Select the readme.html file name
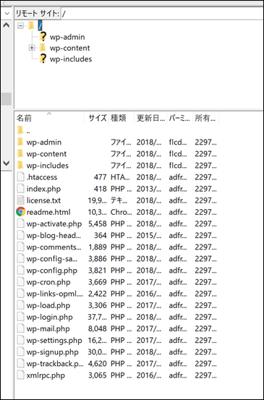Viewport: 264px width, 400px height. [48, 212]
